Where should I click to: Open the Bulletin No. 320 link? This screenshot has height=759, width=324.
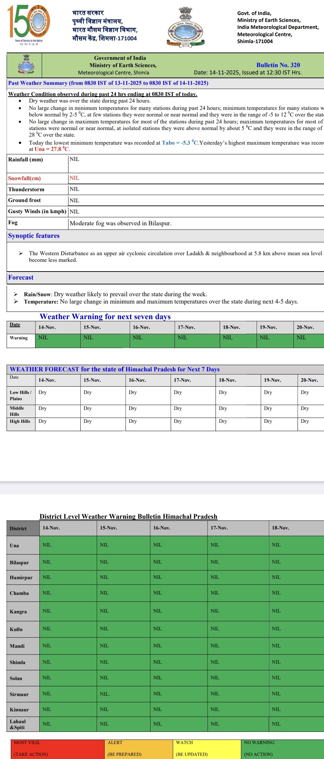[278, 65]
